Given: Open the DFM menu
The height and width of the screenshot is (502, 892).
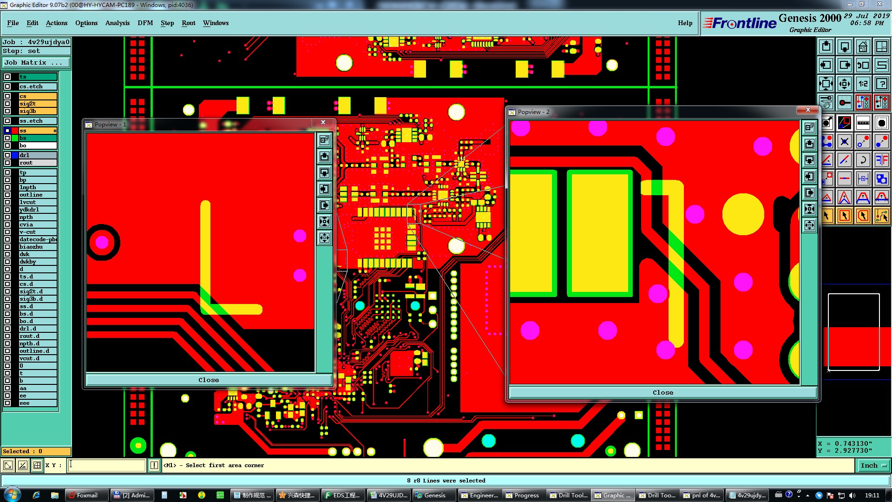Looking at the screenshot, I should (x=145, y=23).
